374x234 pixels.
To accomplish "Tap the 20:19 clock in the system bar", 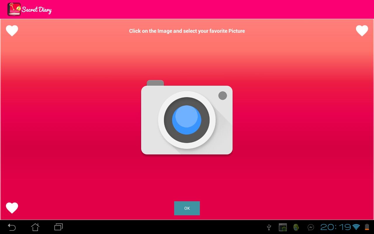I will 335,227.
